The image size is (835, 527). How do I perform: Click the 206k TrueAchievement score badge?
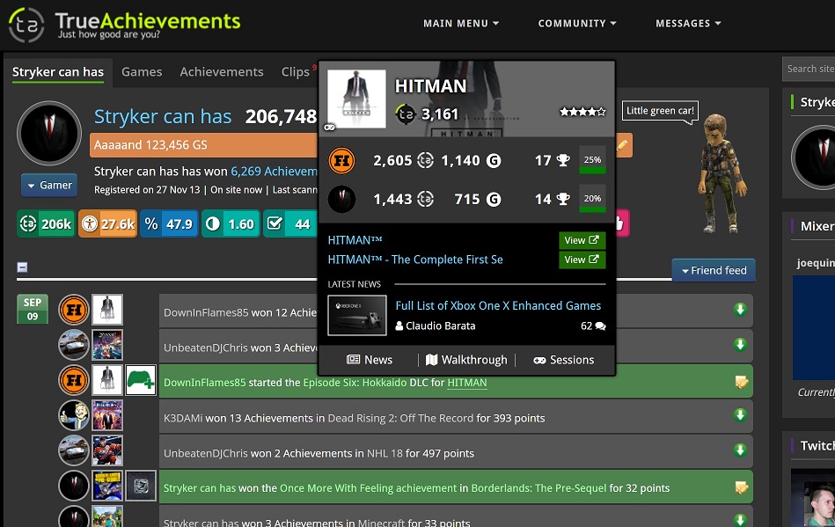46,223
